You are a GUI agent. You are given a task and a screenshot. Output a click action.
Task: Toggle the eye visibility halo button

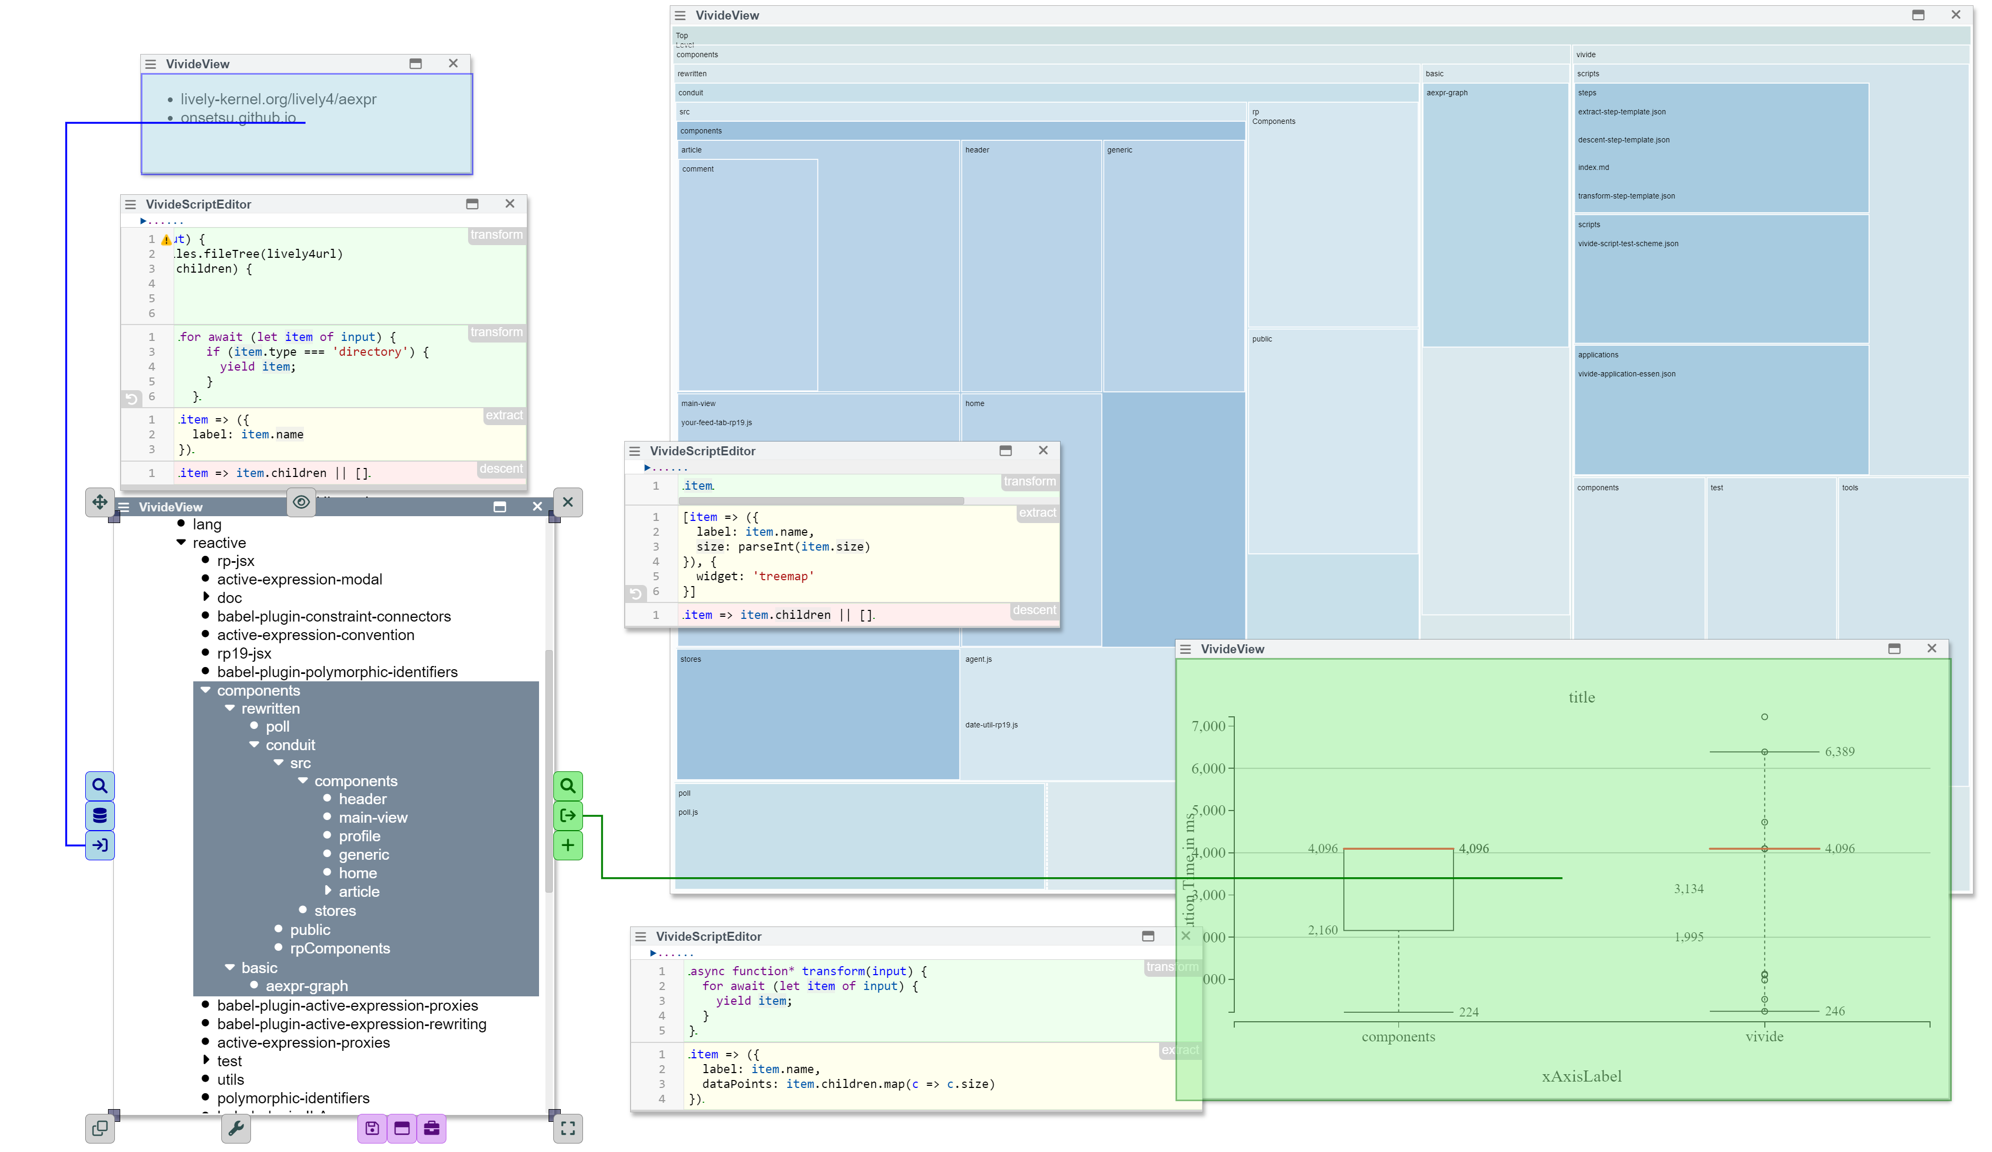[301, 502]
